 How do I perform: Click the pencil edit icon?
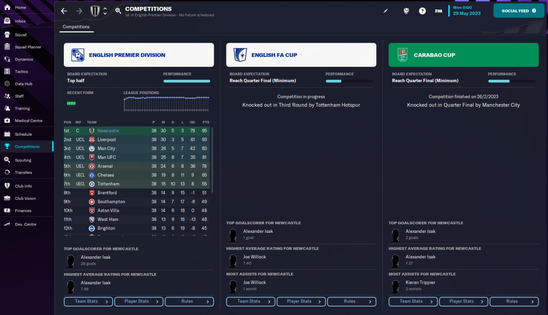386,11
